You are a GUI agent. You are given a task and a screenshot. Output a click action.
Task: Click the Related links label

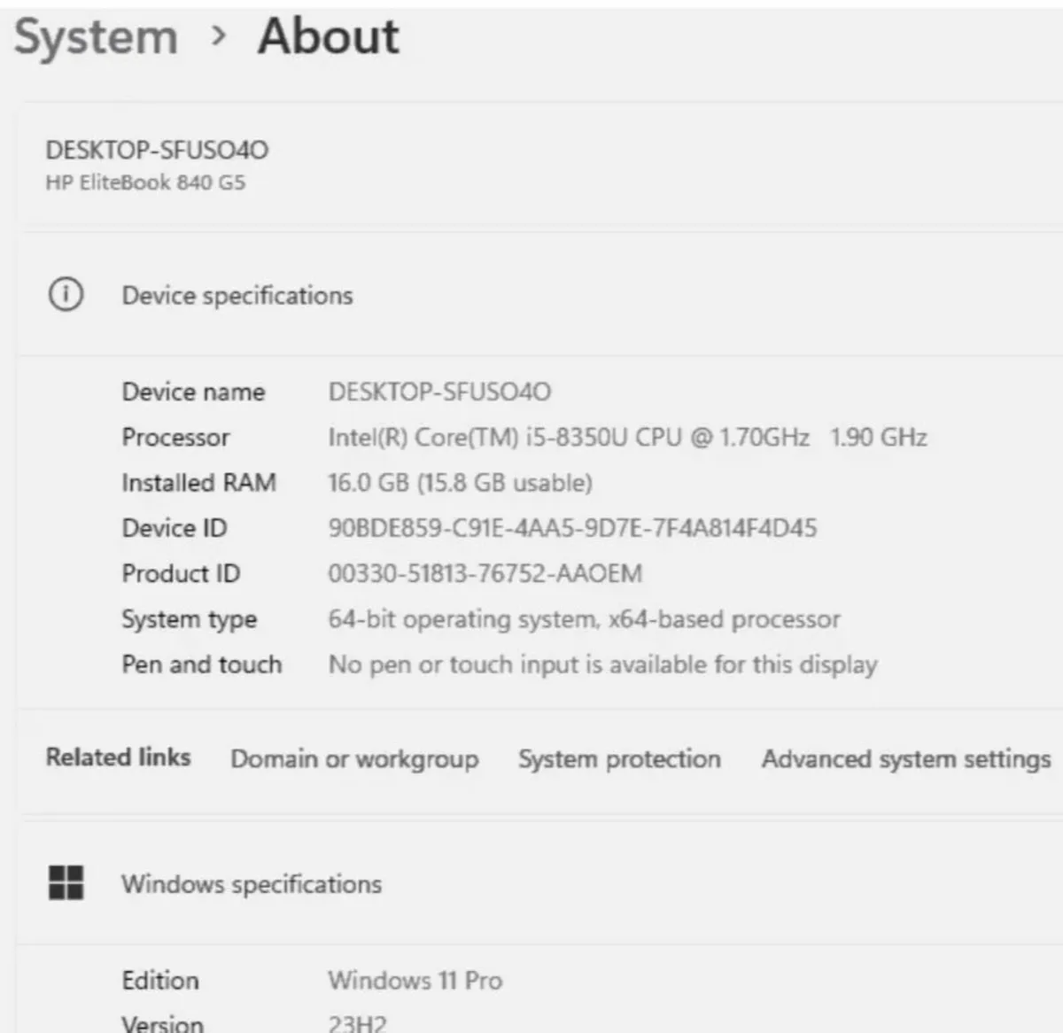118,757
